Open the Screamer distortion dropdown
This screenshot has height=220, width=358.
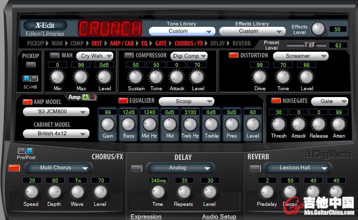tap(301, 56)
